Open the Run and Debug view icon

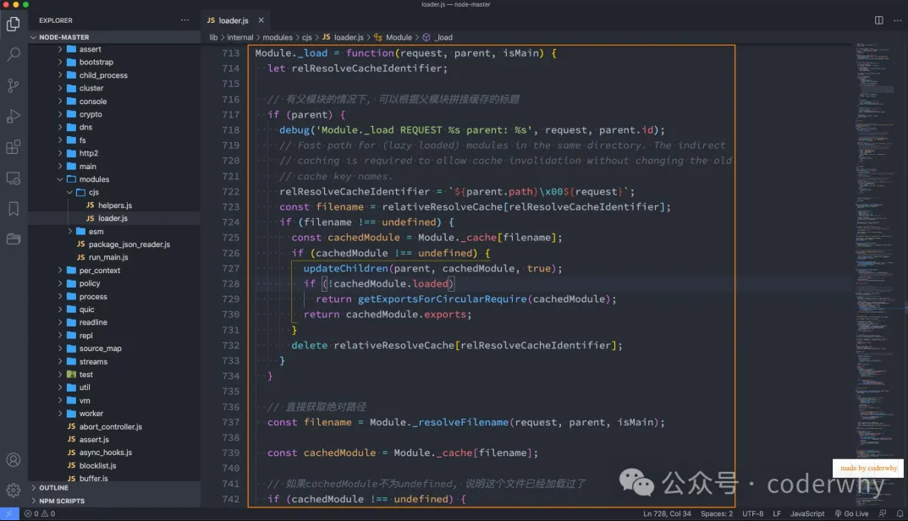point(14,116)
